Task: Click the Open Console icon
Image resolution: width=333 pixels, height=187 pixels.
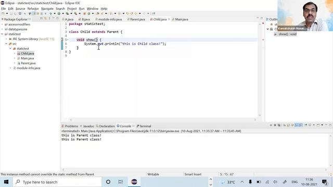Action: pyautogui.click(x=318, y=125)
